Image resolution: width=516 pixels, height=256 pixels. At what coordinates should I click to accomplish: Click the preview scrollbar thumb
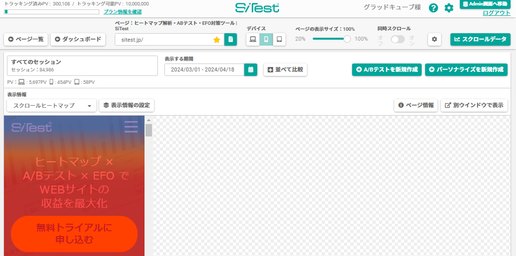point(149,130)
